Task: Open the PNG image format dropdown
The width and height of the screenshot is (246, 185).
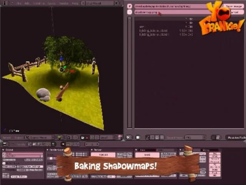Action: point(195,138)
